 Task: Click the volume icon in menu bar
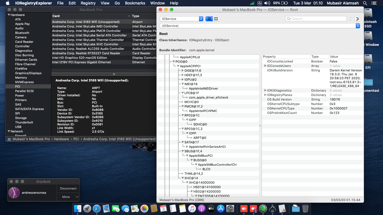[x=267, y=3]
